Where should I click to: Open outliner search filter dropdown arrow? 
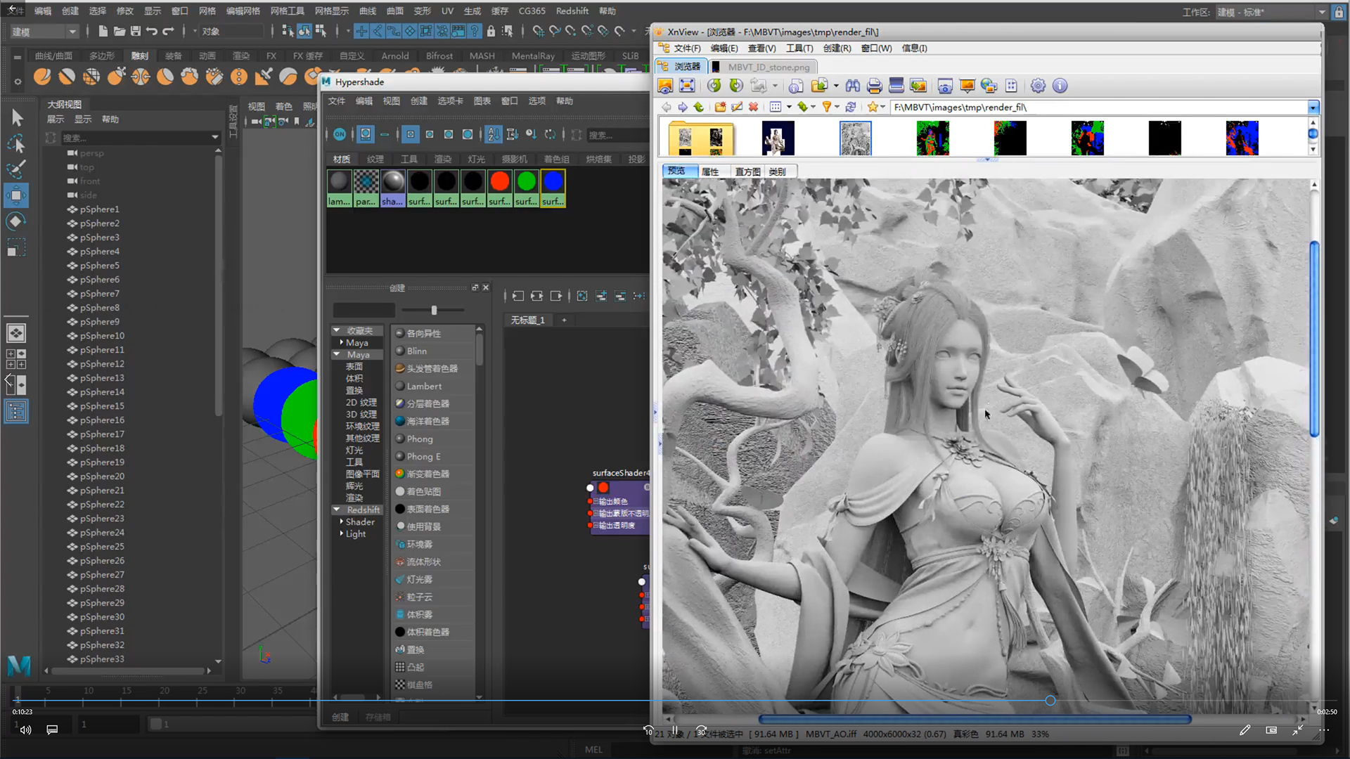pyautogui.click(x=215, y=138)
